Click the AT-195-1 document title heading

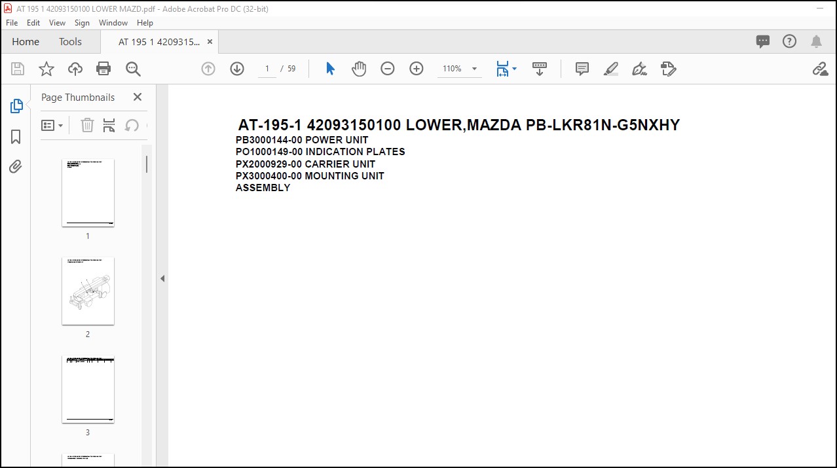(x=458, y=125)
